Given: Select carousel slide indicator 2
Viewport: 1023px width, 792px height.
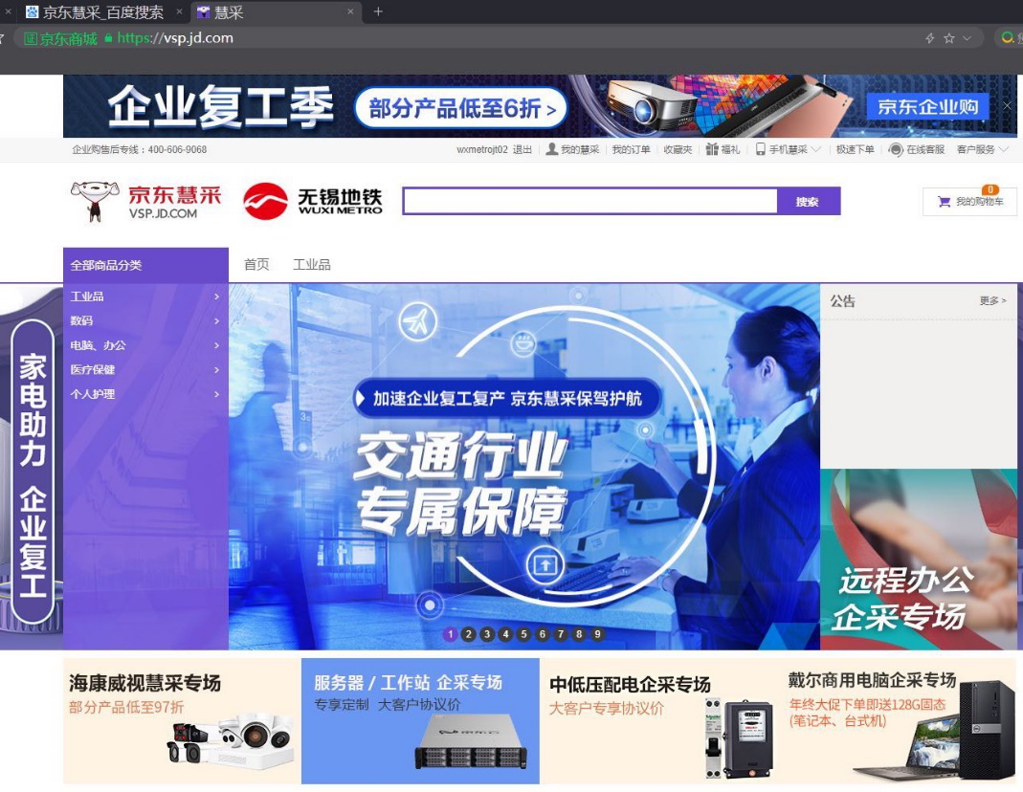Looking at the screenshot, I should click(469, 633).
